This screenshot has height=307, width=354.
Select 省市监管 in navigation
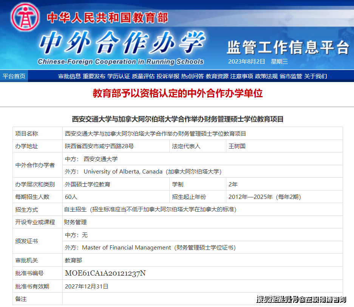291,76
